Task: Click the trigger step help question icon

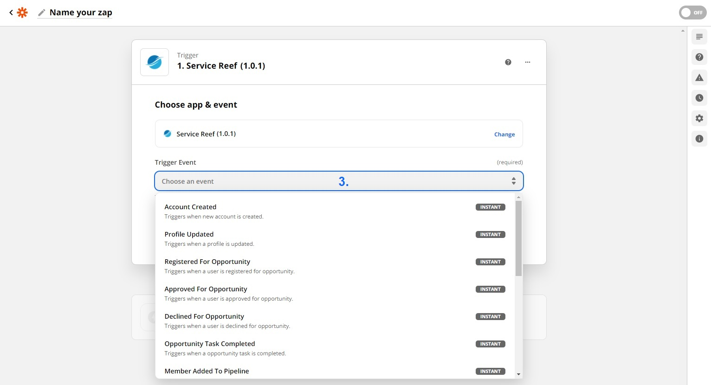Action: point(508,62)
